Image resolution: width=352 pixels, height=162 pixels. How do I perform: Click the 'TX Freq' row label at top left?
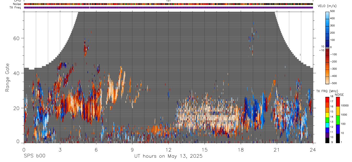pos(15,7)
